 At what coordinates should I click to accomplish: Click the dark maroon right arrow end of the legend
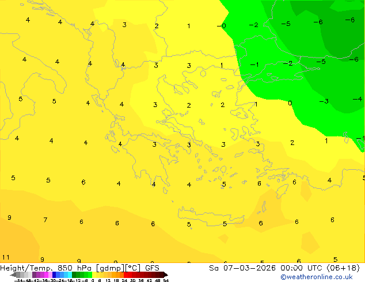(x=166, y=275)
